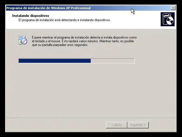
Task: Close the Windows XP setup dialog
Action: coord(173,8)
